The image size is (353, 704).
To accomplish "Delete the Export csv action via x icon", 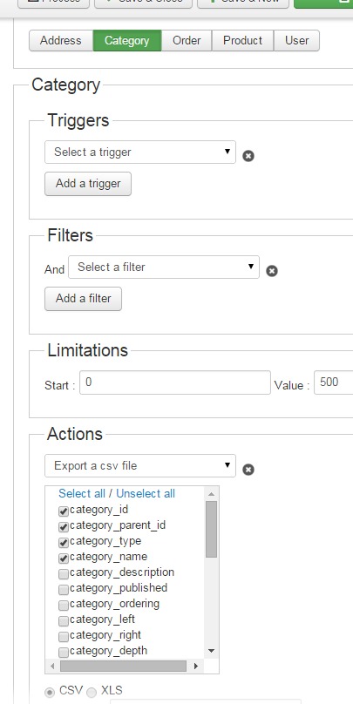I will tap(248, 470).
